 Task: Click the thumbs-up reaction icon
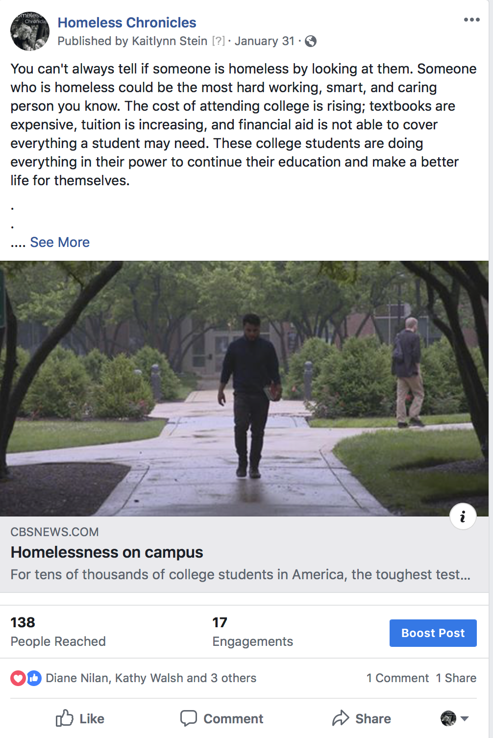click(x=34, y=678)
